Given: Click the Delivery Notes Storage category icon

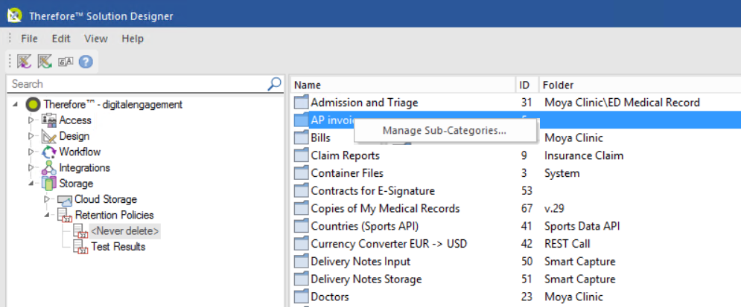Looking at the screenshot, I should (x=301, y=279).
